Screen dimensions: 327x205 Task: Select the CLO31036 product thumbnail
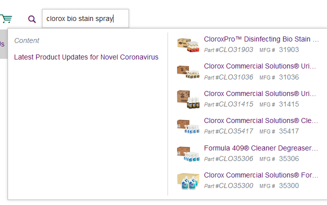(188, 71)
